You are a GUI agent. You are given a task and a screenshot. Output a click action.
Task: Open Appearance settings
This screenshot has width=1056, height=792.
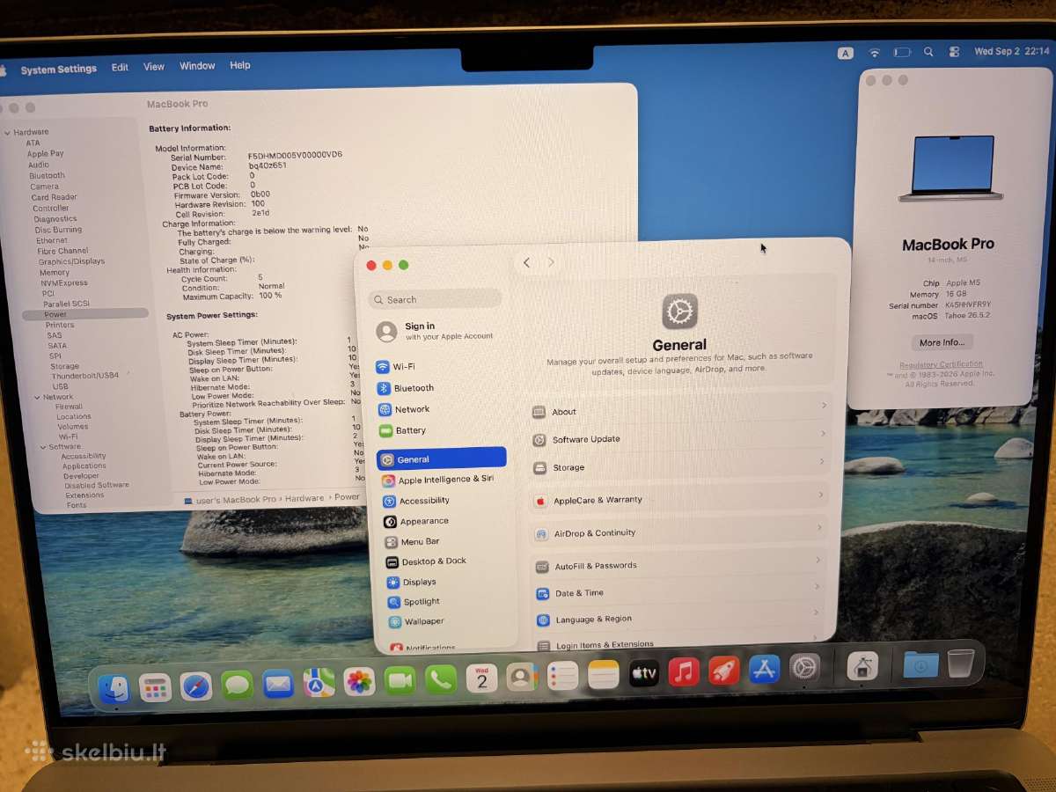pyautogui.click(x=415, y=521)
